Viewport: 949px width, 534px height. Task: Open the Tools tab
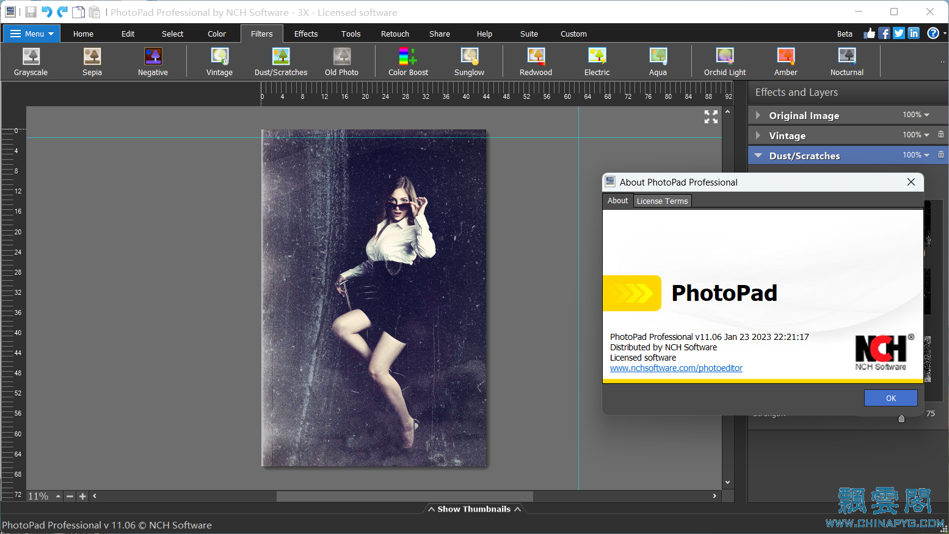pyautogui.click(x=351, y=34)
